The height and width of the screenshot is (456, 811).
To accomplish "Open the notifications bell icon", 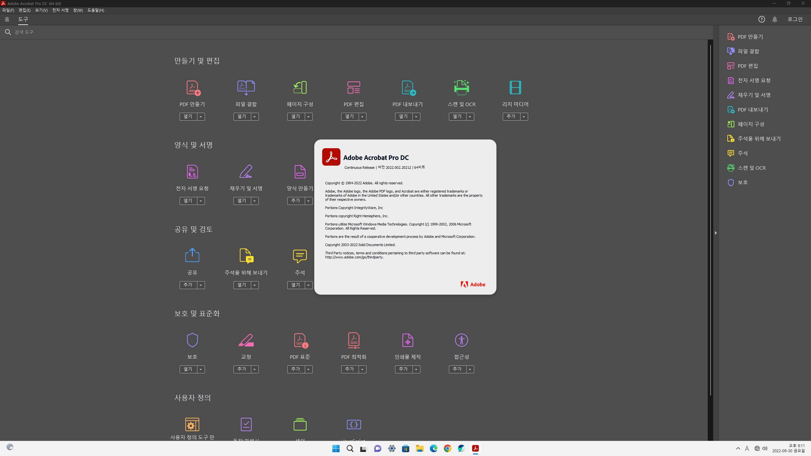I will pos(775,19).
